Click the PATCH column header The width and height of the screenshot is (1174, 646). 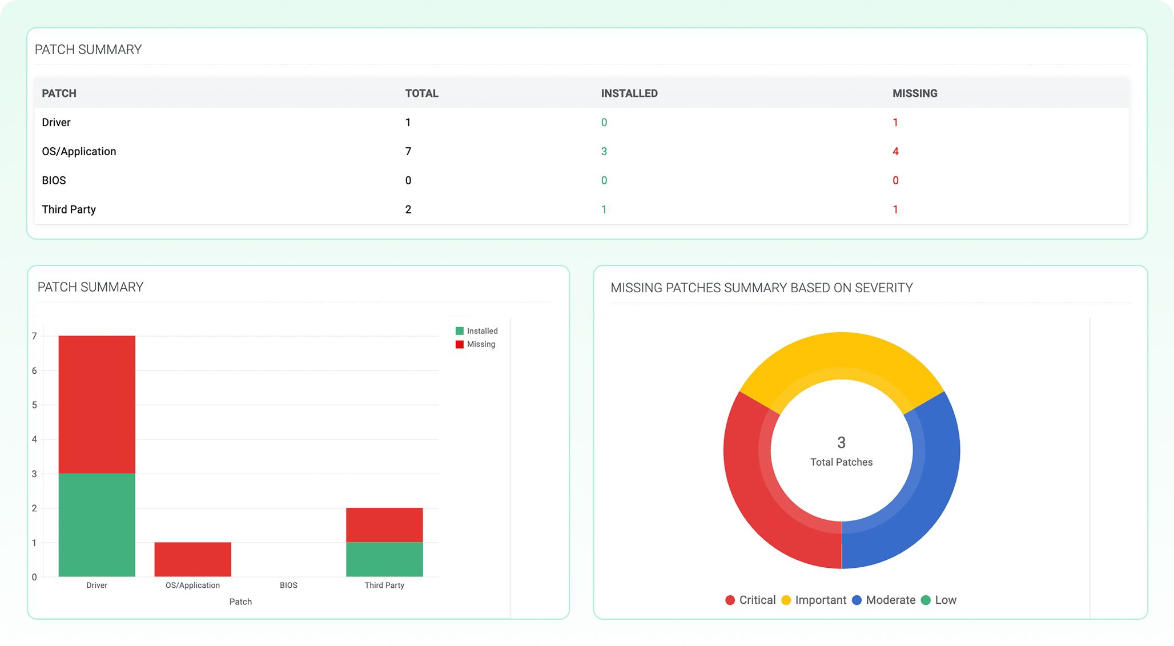pyautogui.click(x=59, y=93)
